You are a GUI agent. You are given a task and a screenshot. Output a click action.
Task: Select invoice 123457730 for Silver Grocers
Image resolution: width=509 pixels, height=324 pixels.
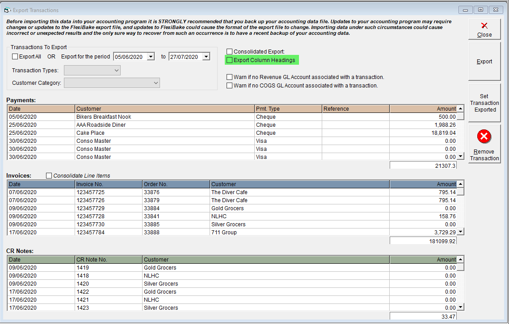pyautogui.click(x=232, y=224)
